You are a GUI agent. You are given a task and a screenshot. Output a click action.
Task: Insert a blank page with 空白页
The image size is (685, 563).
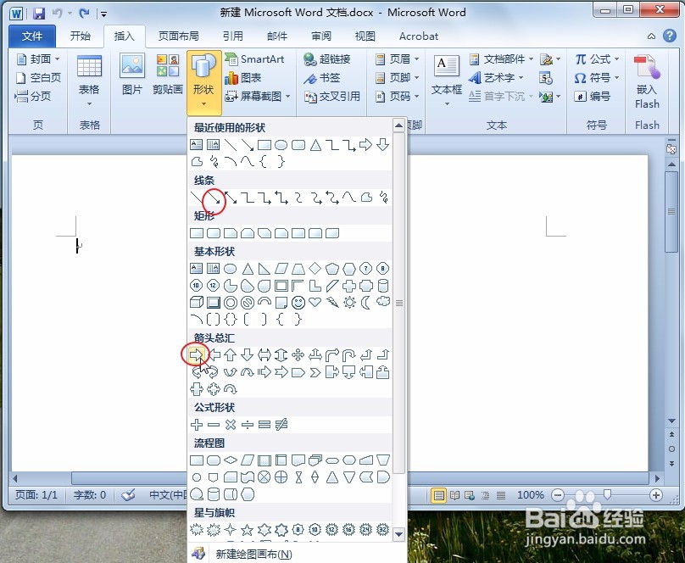pos(36,77)
